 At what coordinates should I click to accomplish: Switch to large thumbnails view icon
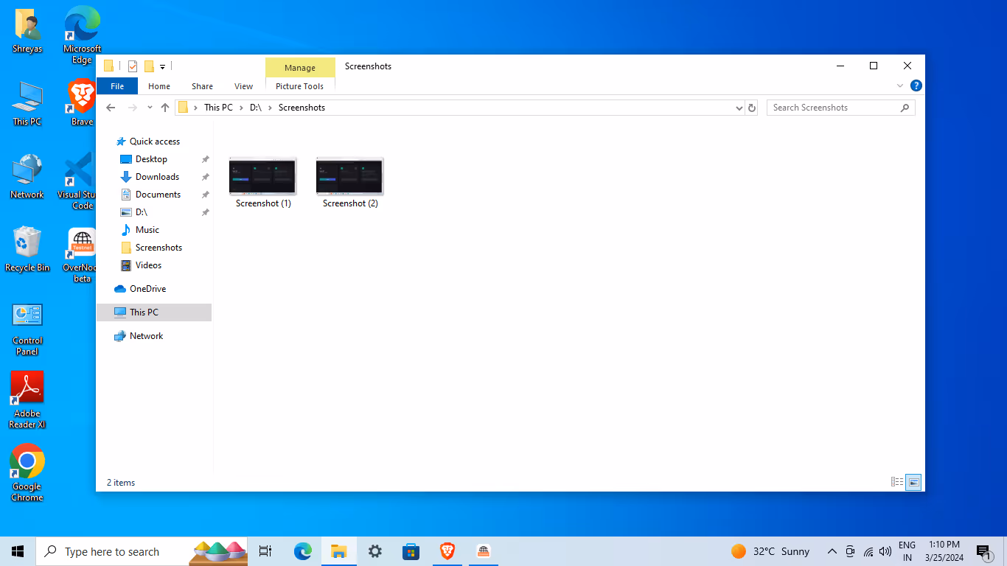point(913,482)
